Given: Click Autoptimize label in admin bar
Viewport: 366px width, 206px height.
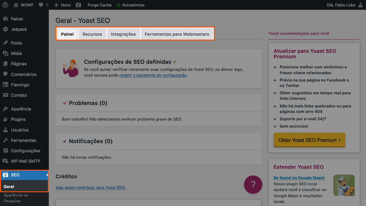Looking at the screenshot, I should click(x=133, y=5).
